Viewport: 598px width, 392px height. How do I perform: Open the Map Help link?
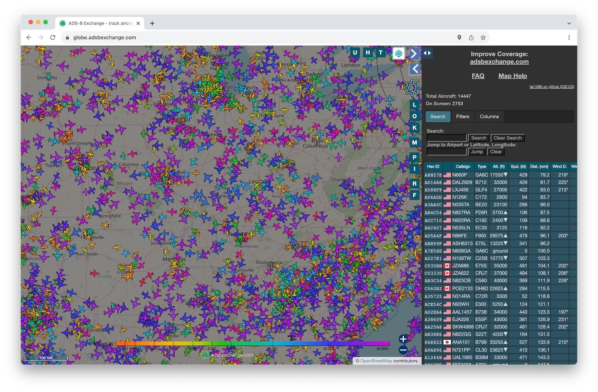512,76
